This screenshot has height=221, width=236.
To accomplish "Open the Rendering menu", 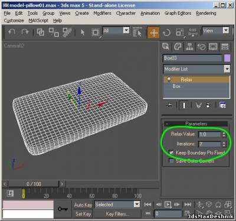I will pyautogui.click(x=206, y=13).
